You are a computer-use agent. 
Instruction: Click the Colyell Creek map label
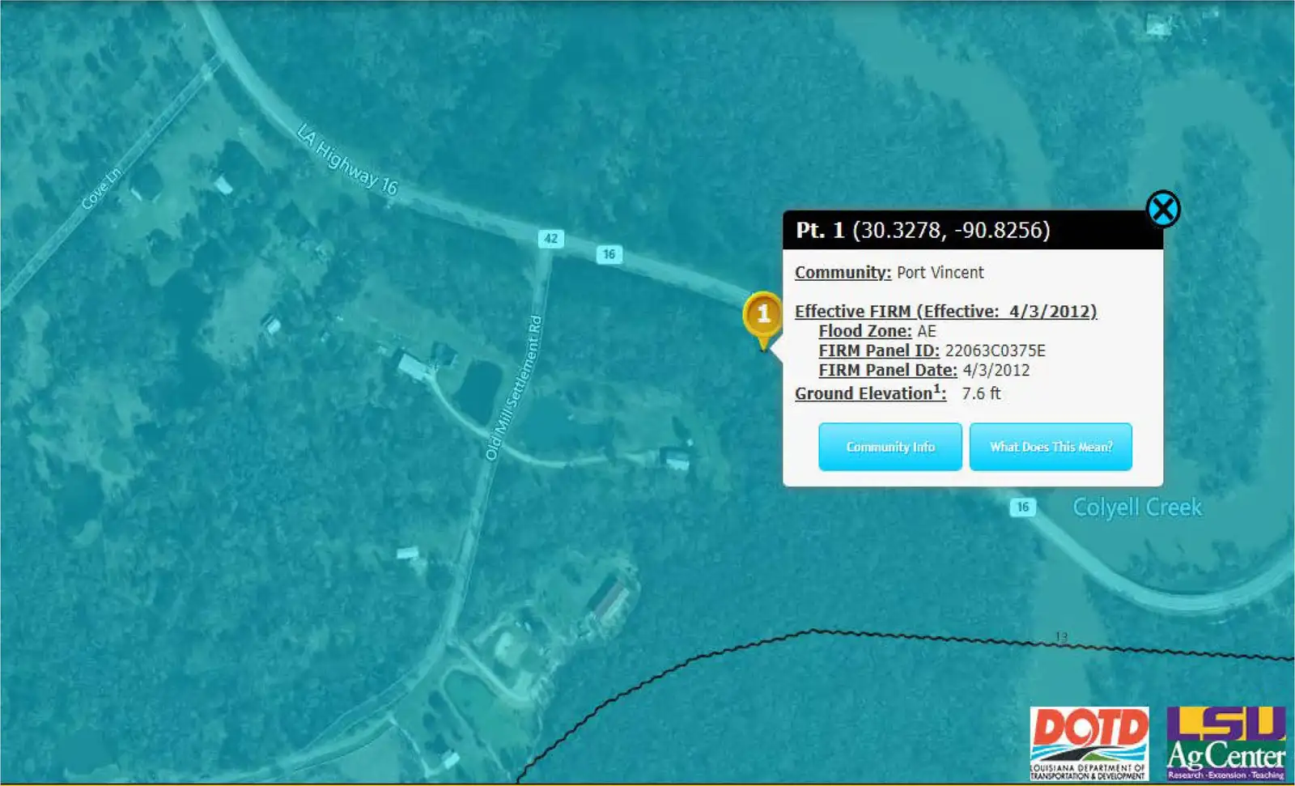[x=1137, y=508]
